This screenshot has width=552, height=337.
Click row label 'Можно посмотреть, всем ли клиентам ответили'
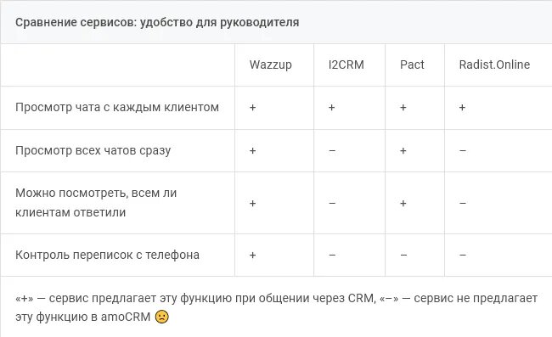point(96,203)
